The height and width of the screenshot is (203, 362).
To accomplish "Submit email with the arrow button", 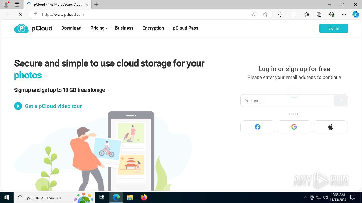I will [340, 100].
